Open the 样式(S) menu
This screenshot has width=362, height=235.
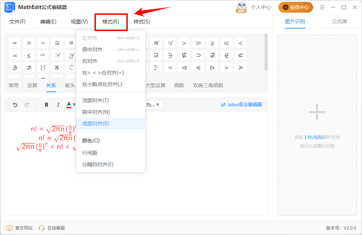142,22
